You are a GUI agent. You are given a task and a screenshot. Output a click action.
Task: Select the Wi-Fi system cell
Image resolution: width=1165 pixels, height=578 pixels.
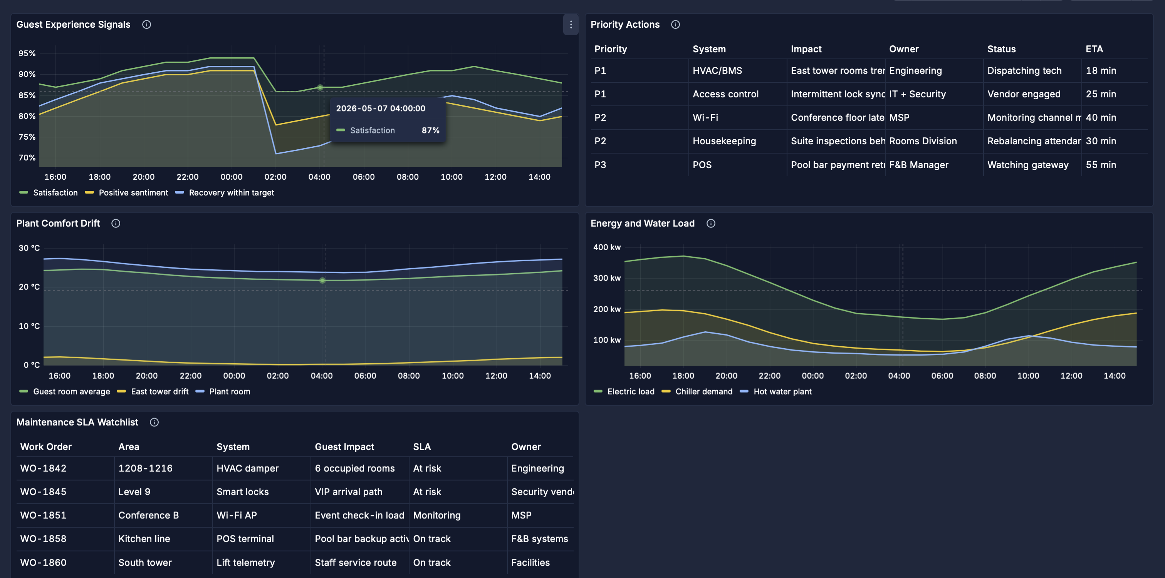click(737, 117)
